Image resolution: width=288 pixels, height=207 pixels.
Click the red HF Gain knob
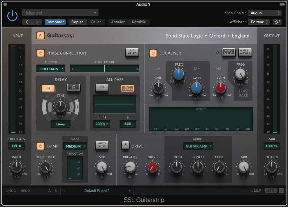point(221,88)
